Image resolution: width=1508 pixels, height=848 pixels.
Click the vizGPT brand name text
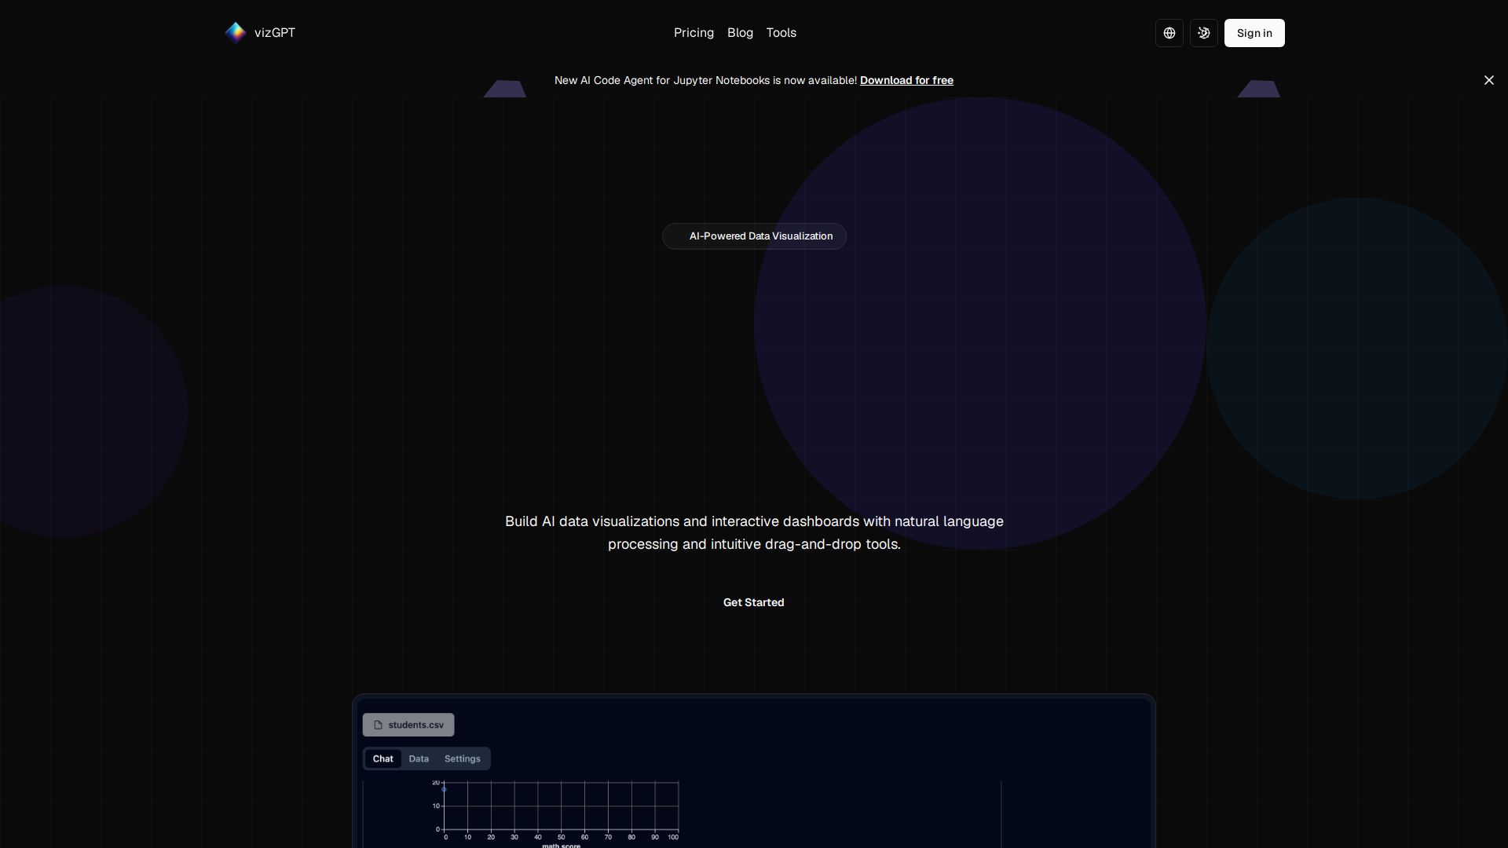point(275,33)
